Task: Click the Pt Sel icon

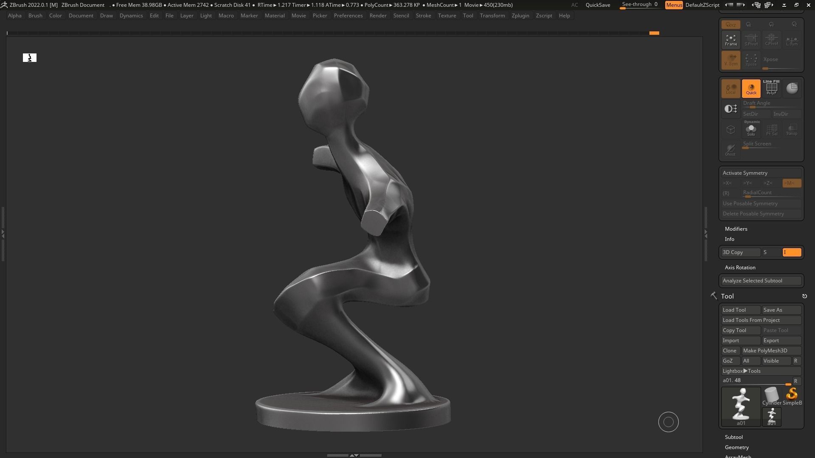Action: click(771, 129)
